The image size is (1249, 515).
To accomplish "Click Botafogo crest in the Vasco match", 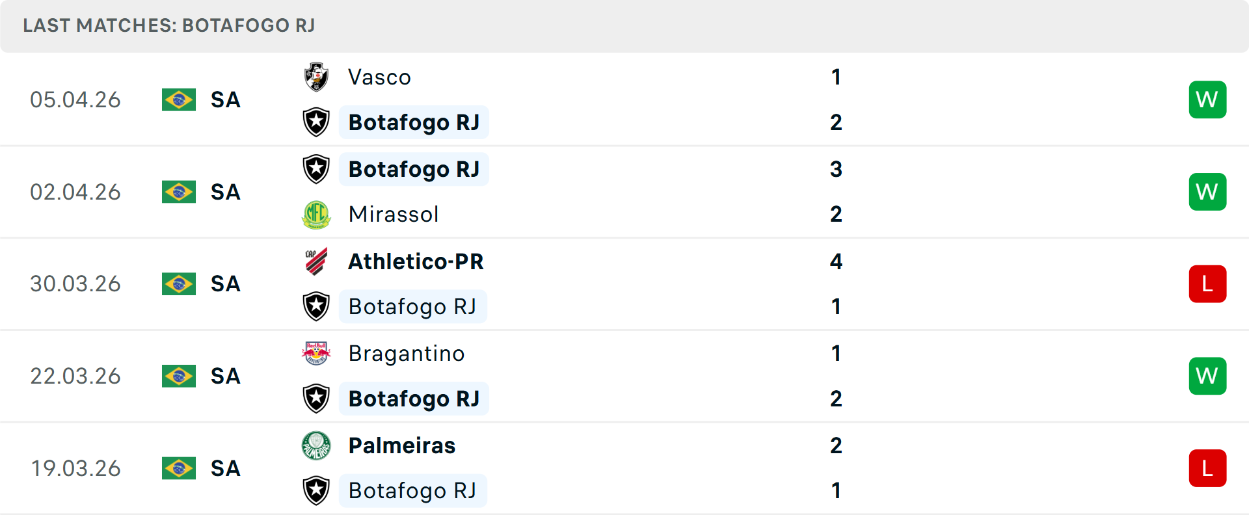I will (x=316, y=122).
